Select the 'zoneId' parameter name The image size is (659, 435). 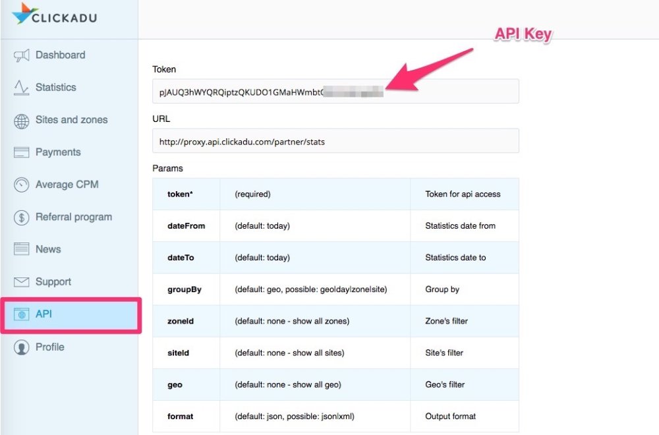tap(181, 321)
